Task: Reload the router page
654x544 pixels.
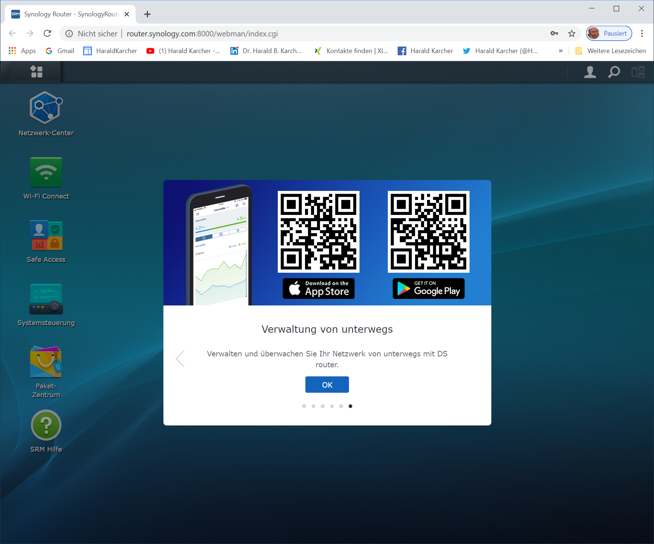Action: 47,33
